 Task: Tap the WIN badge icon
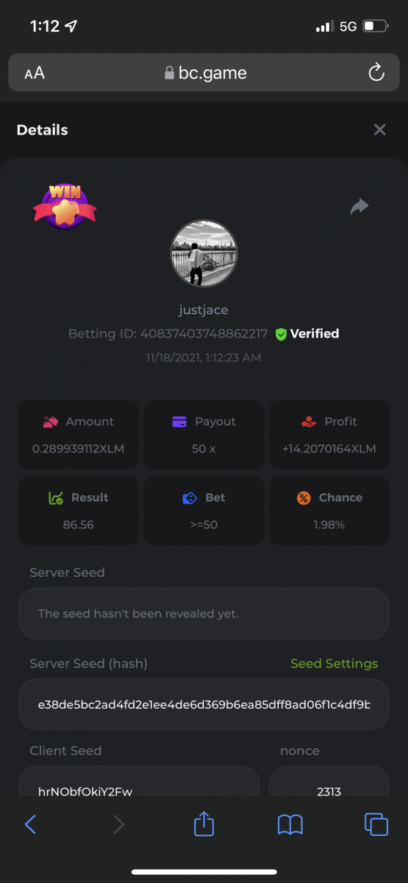tap(65, 206)
